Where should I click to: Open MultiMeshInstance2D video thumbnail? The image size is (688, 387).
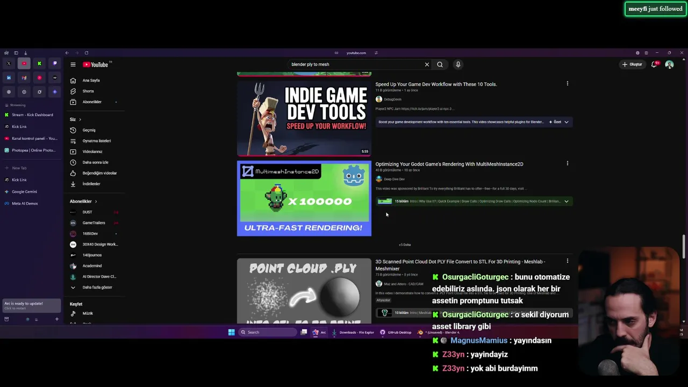(304, 198)
